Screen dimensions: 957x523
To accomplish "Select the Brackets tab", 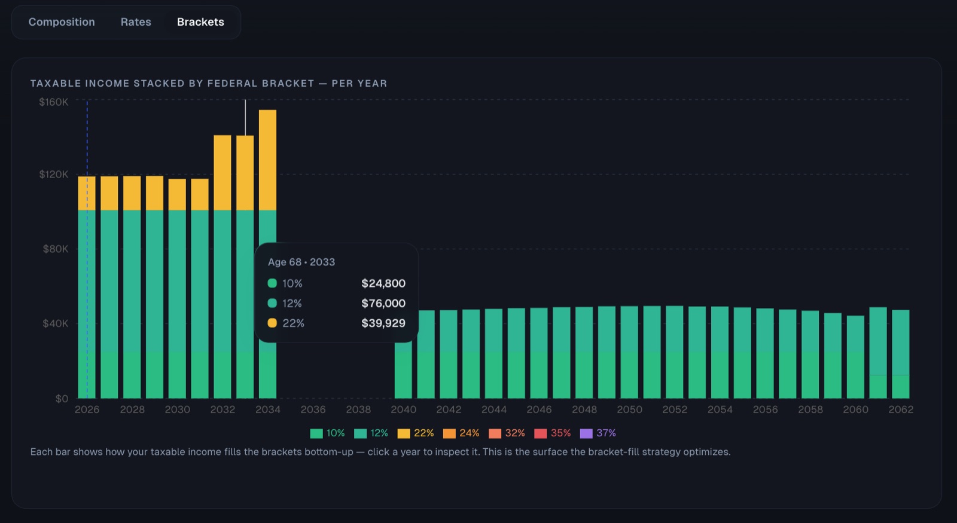I will click(x=200, y=22).
